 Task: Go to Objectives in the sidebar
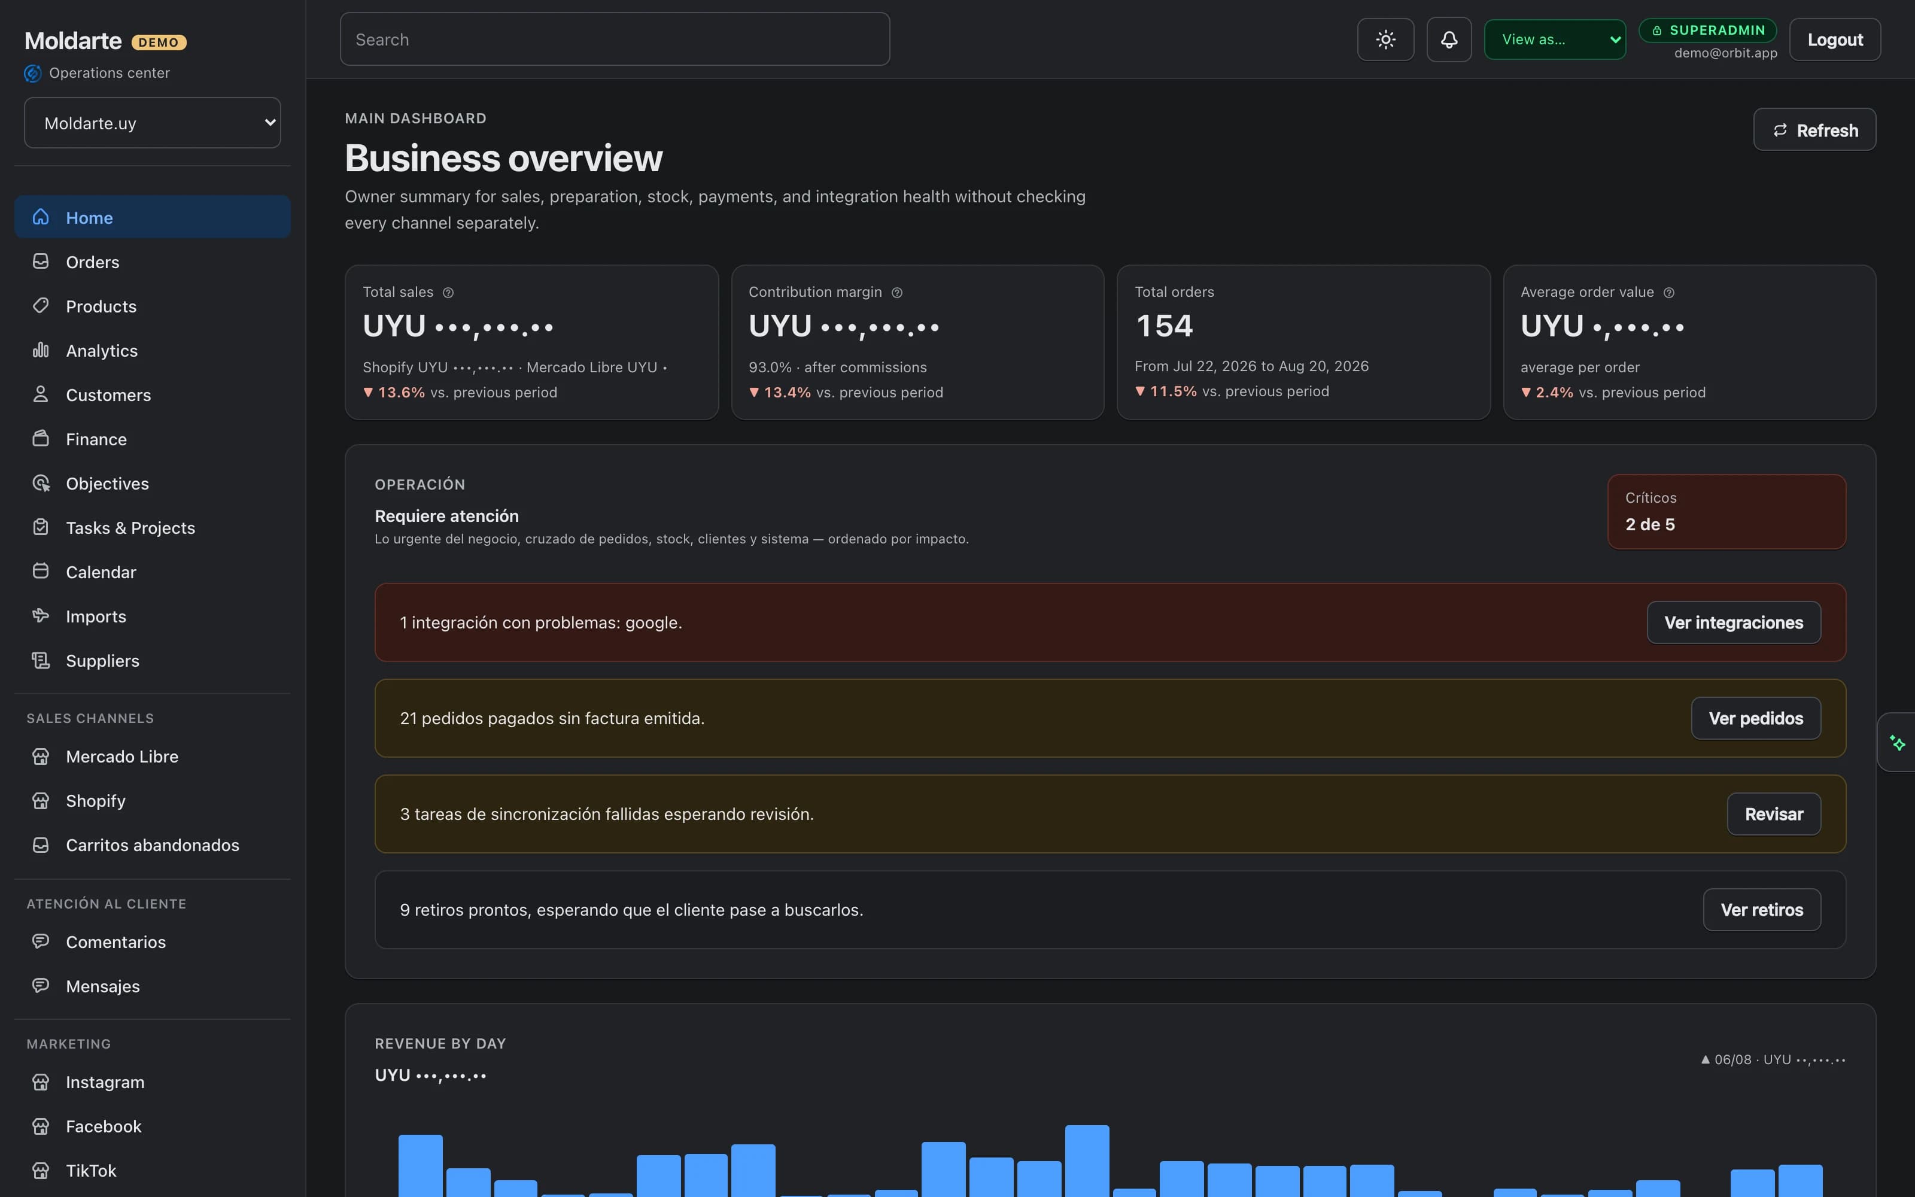coord(153,483)
